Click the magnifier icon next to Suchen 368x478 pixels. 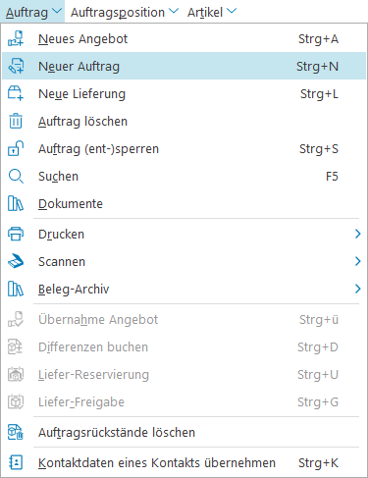point(16,176)
